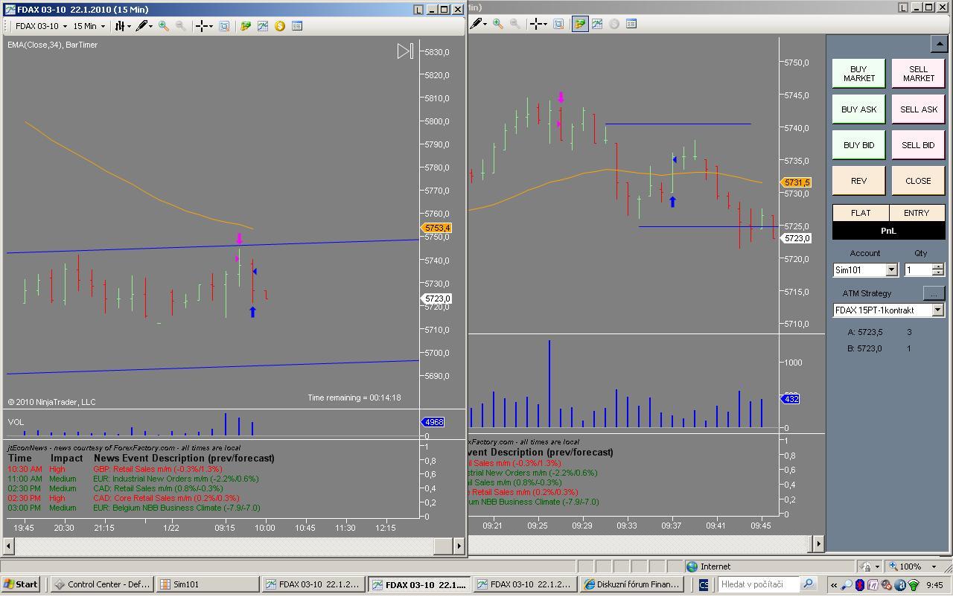Open zoom frame tool in right chart toolbar

(x=558, y=24)
